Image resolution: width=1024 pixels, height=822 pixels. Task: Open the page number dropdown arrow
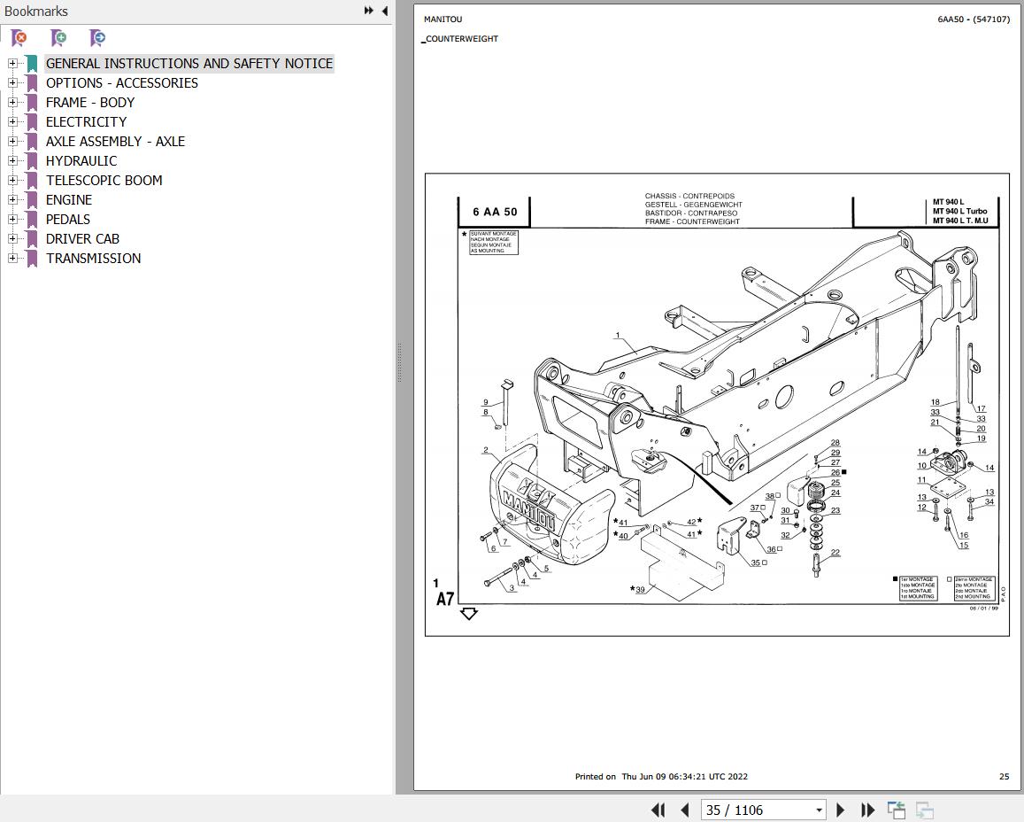819,810
